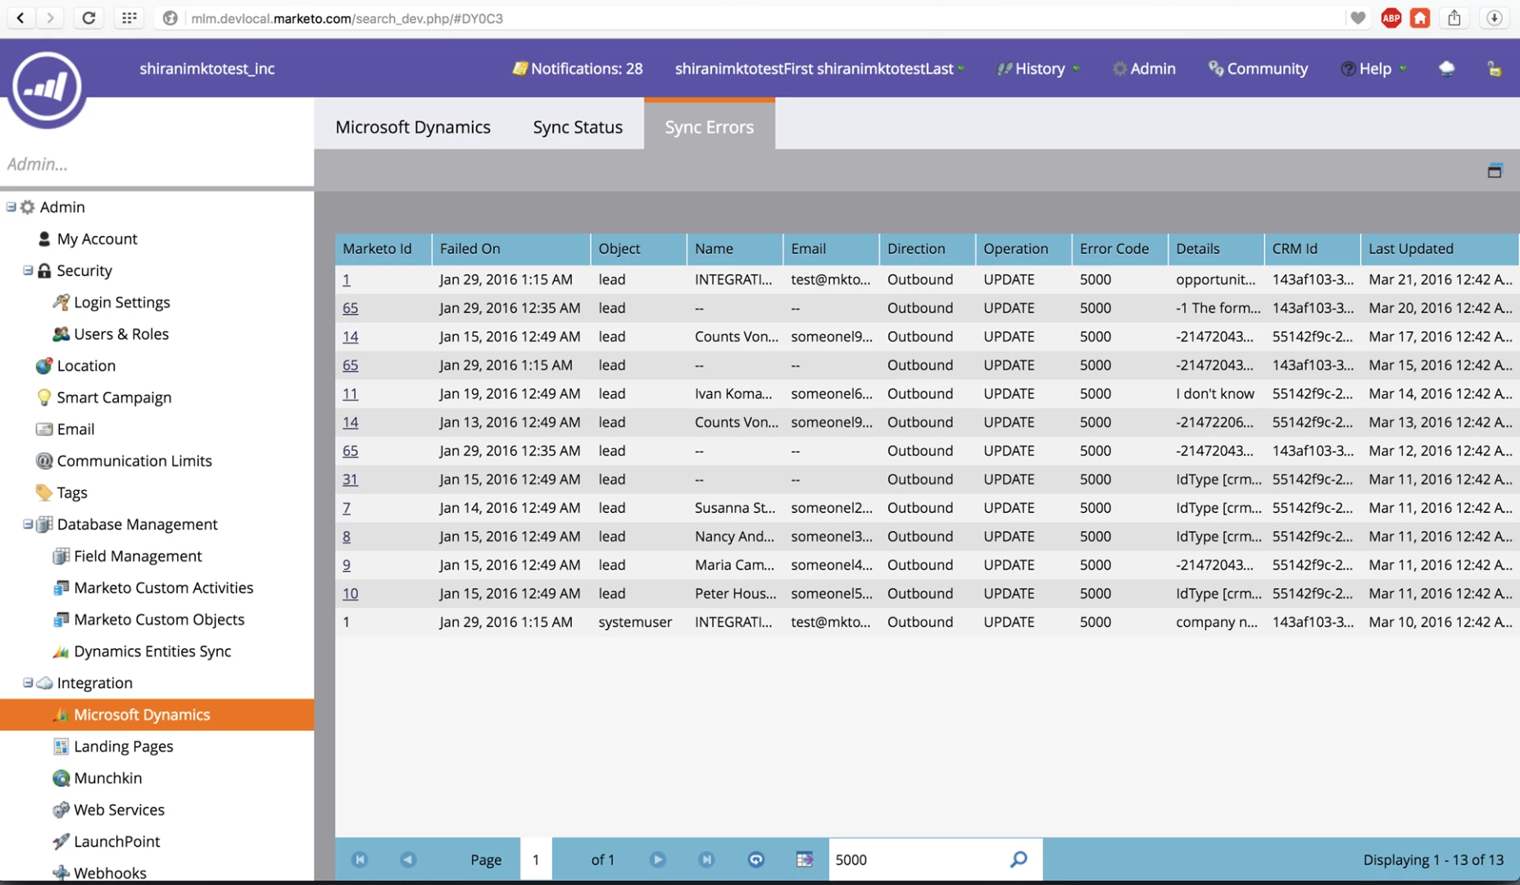The height and width of the screenshot is (885, 1520).
Task: Collapse the Database Management node
Action: 28,524
